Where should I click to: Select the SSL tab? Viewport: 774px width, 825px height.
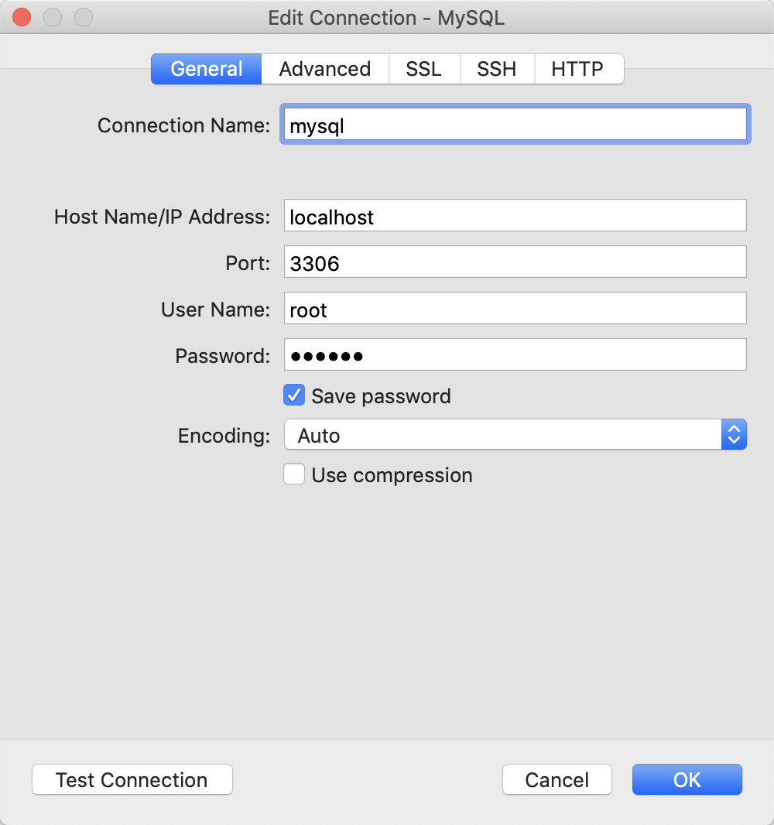[x=423, y=69]
